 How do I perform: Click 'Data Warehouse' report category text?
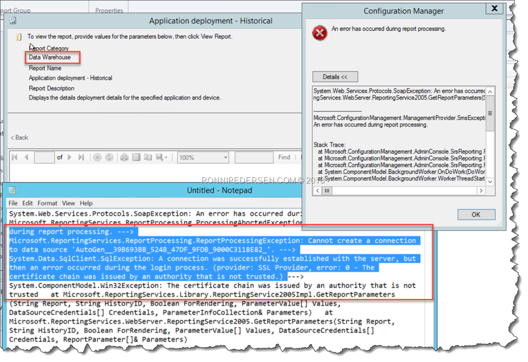[x=50, y=57]
